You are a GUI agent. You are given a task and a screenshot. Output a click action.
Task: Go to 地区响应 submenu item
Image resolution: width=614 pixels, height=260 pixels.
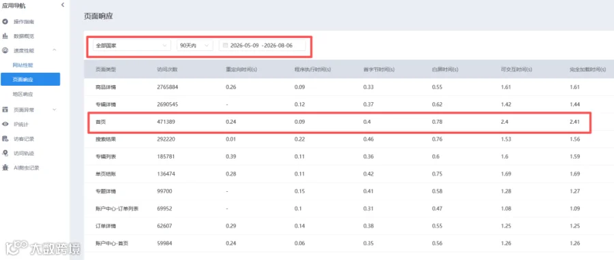point(23,94)
